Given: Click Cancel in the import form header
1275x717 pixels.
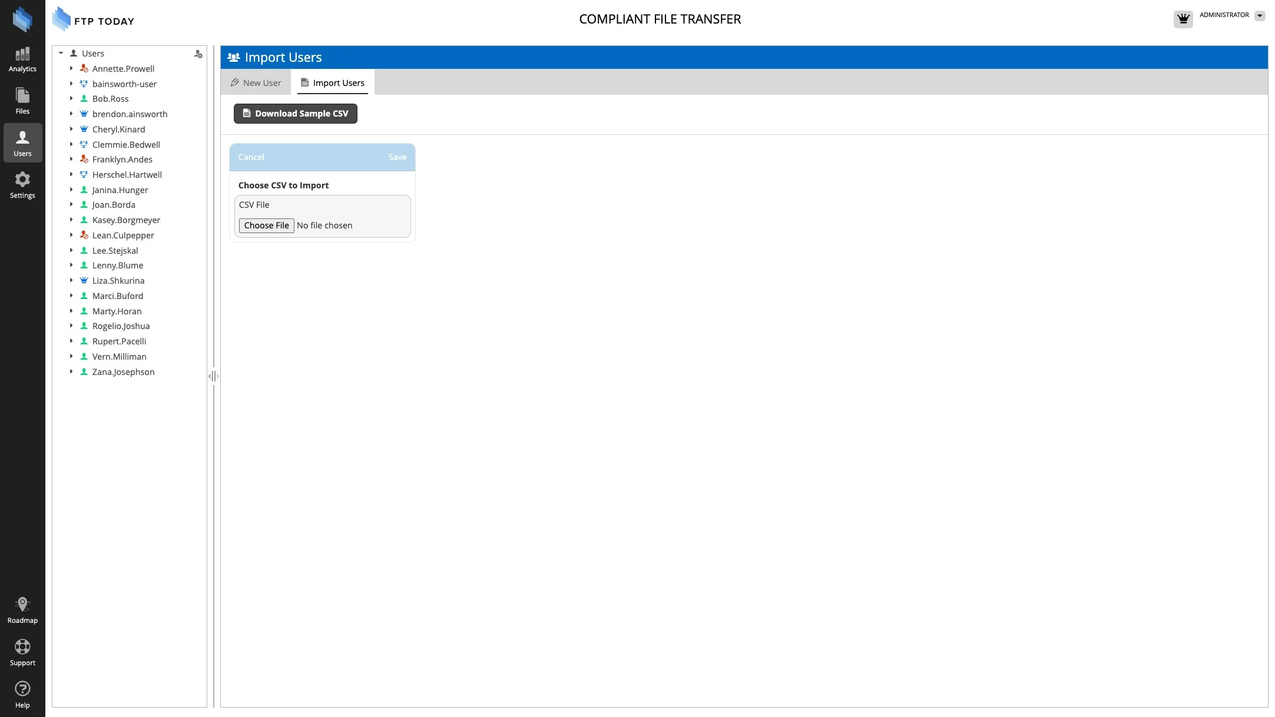Looking at the screenshot, I should click(x=251, y=157).
